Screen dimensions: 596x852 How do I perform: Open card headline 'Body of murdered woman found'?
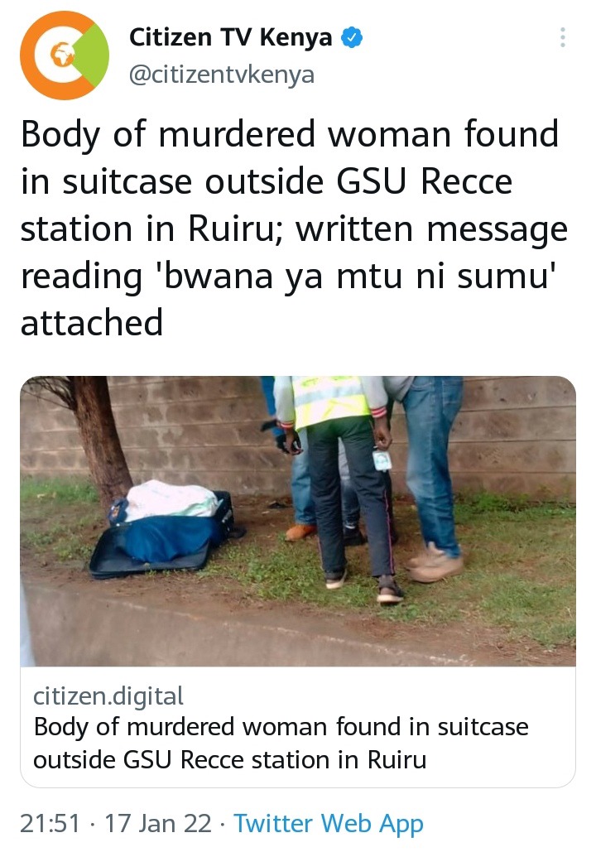[281, 728]
